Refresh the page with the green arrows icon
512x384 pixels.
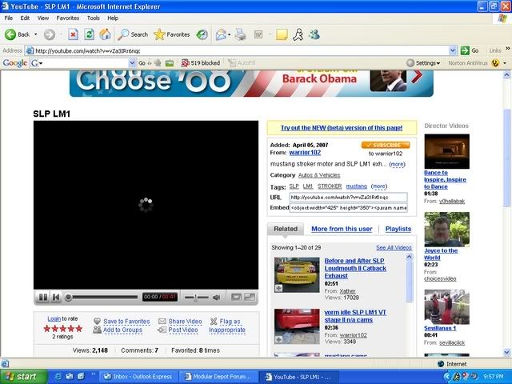tap(89, 34)
